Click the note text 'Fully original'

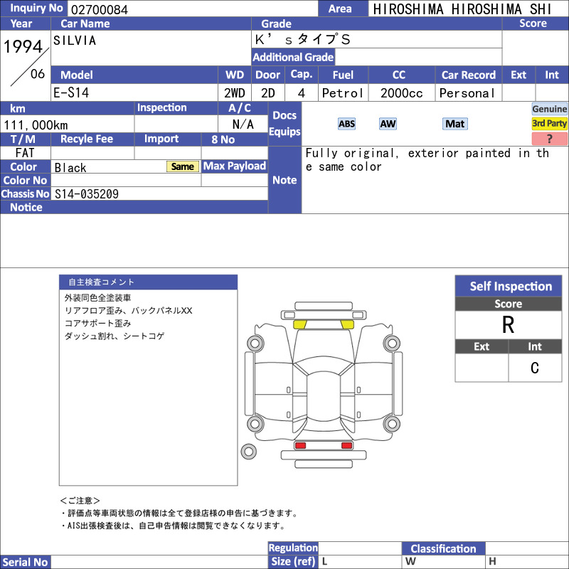click(x=352, y=153)
